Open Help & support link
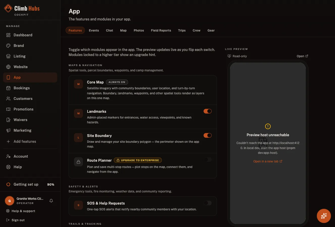The height and width of the screenshot is (227, 335). pyautogui.click(x=21, y=211)
